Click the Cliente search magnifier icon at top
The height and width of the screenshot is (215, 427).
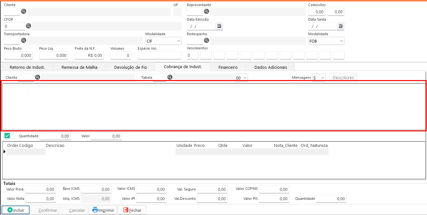23,12
